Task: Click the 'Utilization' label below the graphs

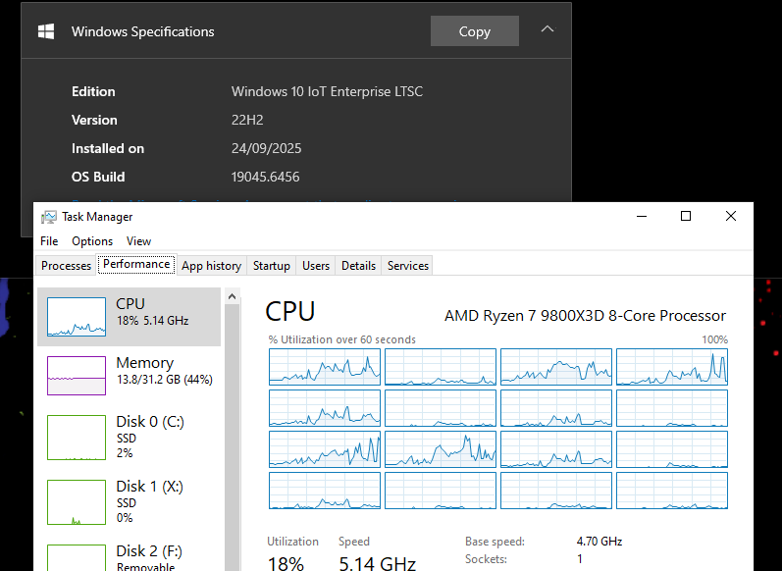Action: point(292,542)
